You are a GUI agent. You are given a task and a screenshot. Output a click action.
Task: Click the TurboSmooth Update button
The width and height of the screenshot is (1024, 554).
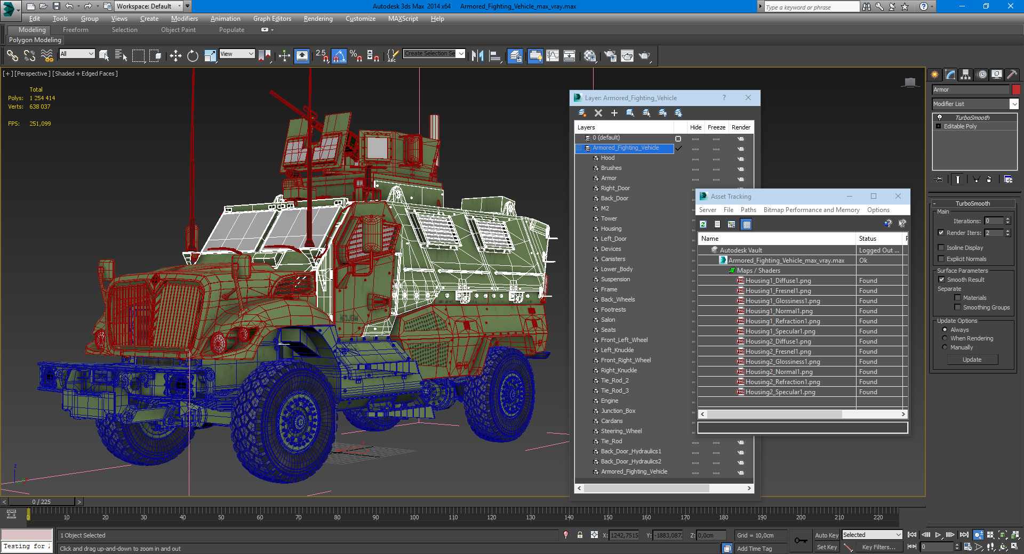(972, 360)
